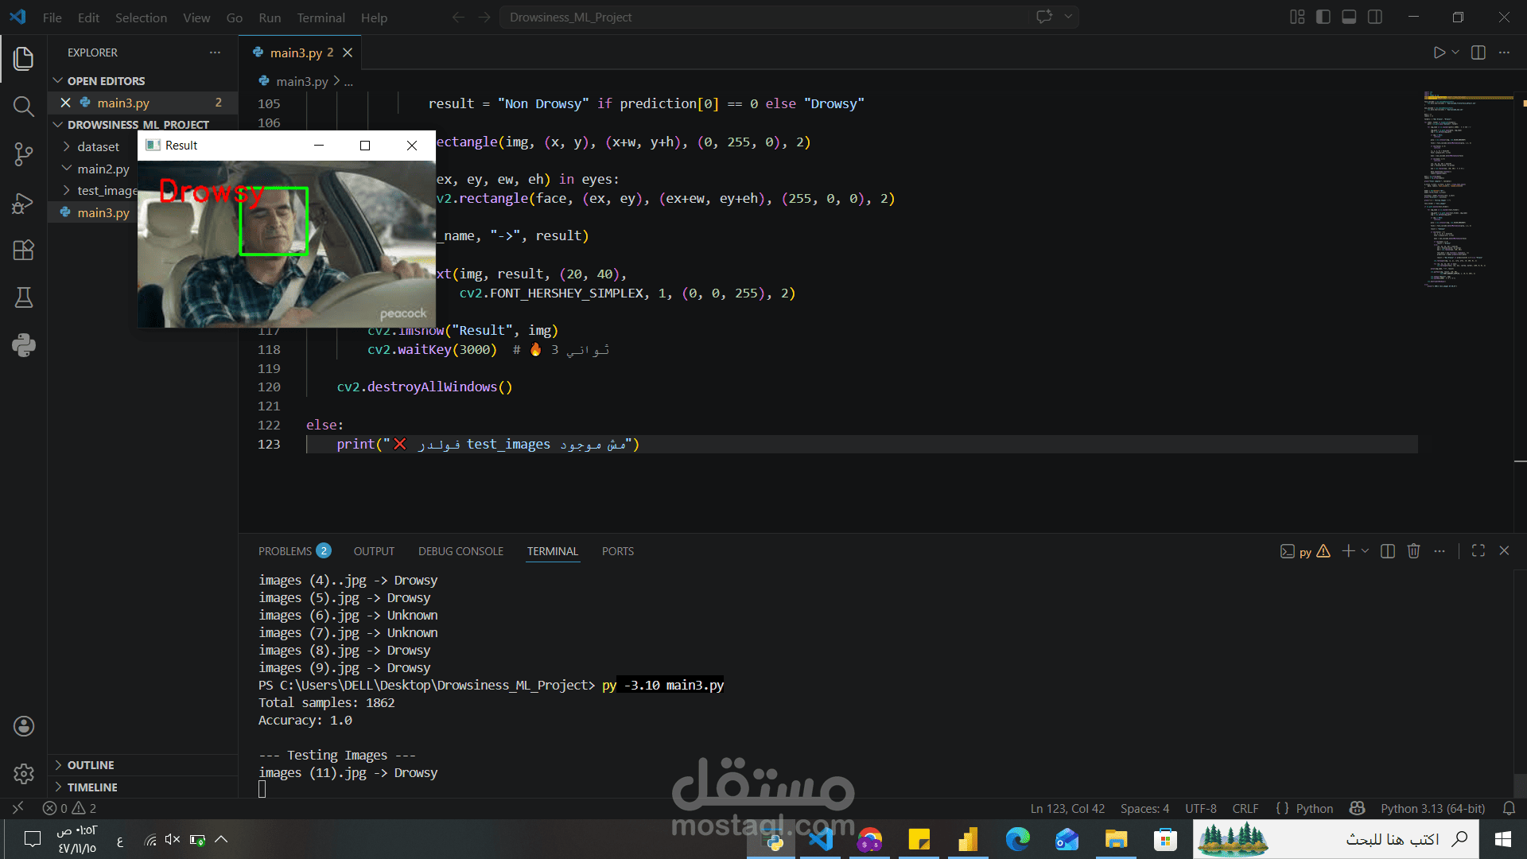Viewport: 1527px width, 859px height.
Task: Toggle the primary side bar layout
Action: tap(1323, 17)
